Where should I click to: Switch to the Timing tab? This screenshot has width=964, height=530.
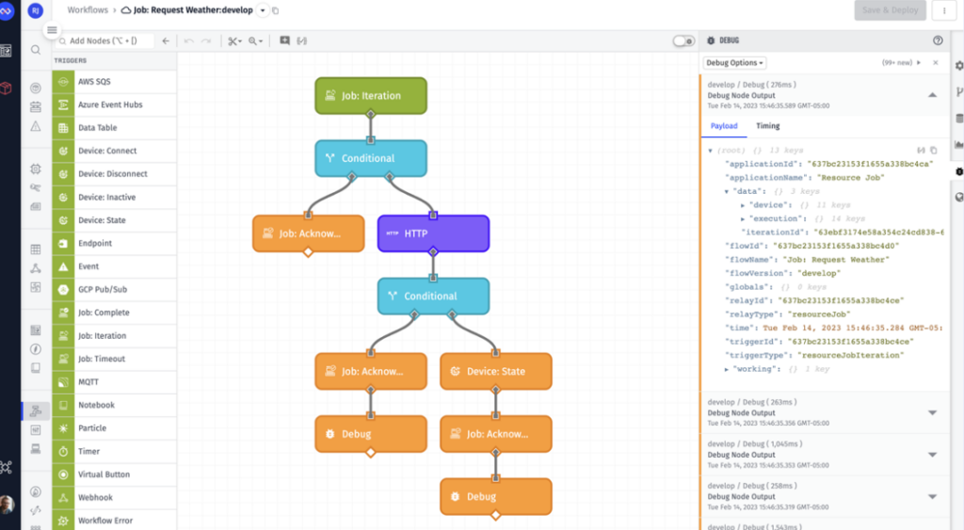[767, 126]
